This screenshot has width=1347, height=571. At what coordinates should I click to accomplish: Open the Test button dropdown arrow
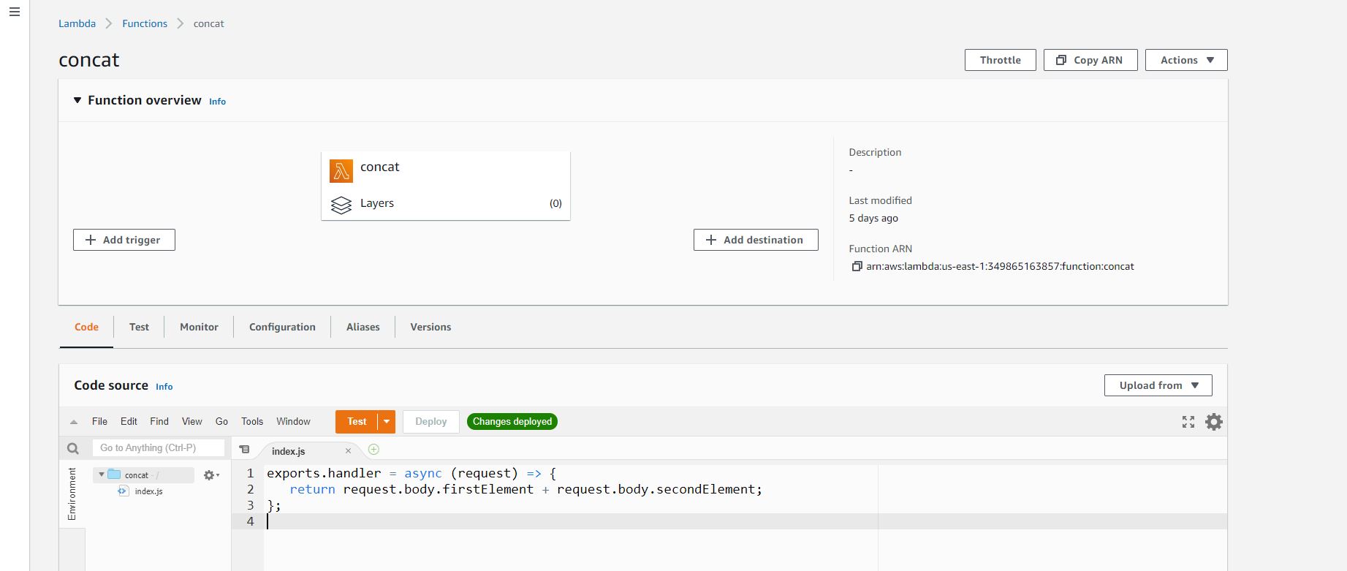[387, 422]
